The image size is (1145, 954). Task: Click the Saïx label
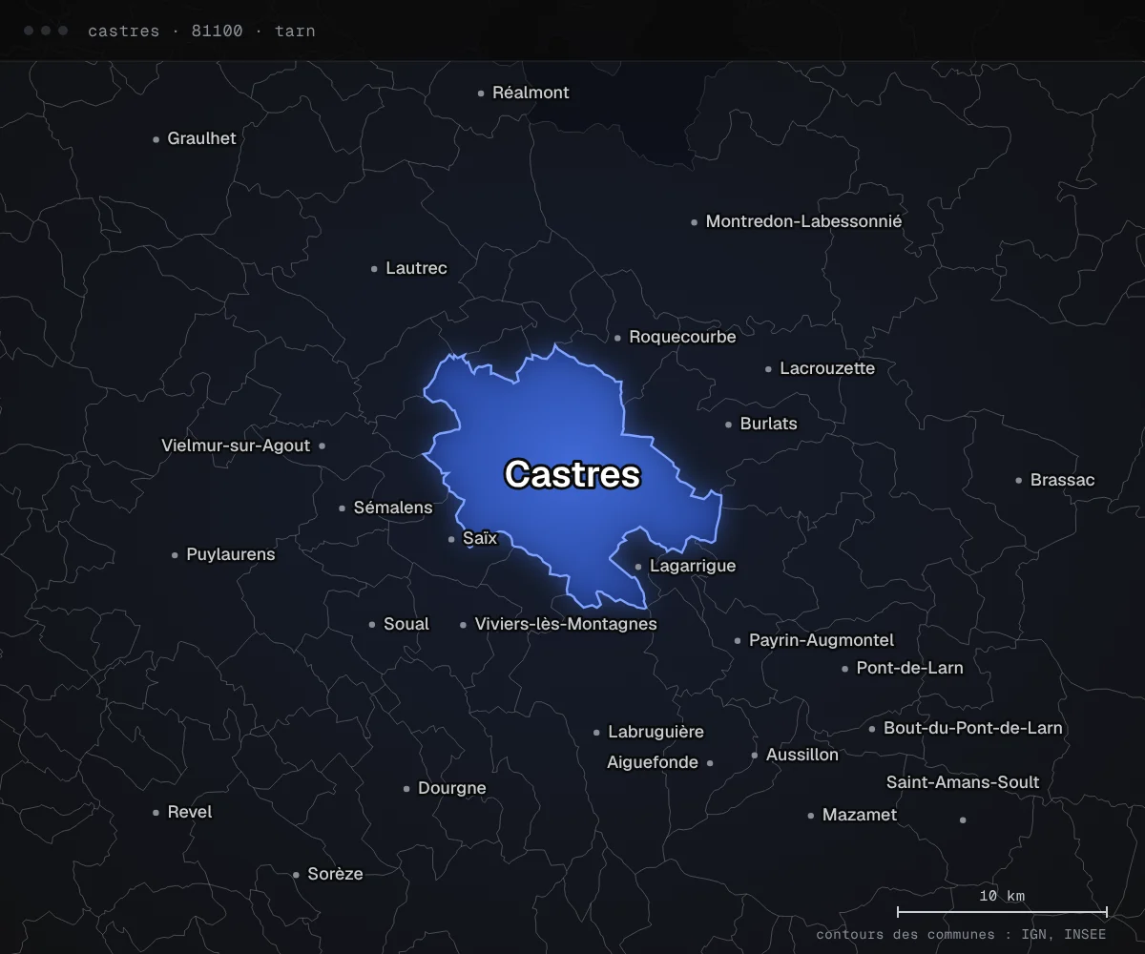tap(480, 538)
